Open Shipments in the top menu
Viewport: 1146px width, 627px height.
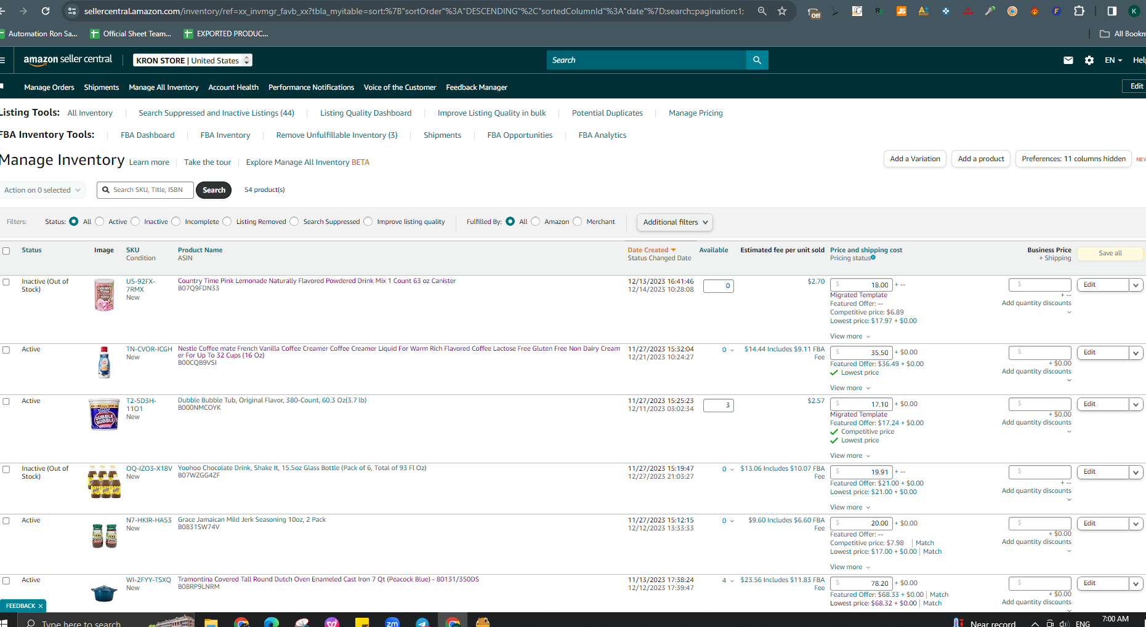[x=102, y=87]
